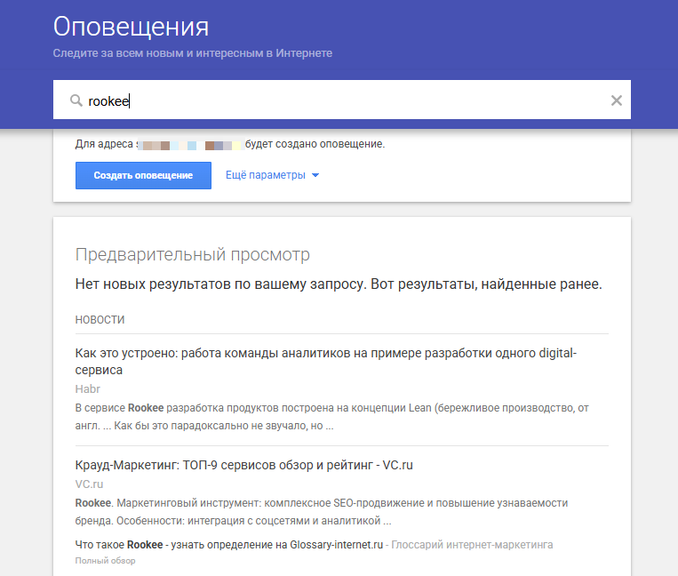Click snippet В сервисе Rookee разработка
The height and width of the screenshot is (576, 678).
point(331,416)
